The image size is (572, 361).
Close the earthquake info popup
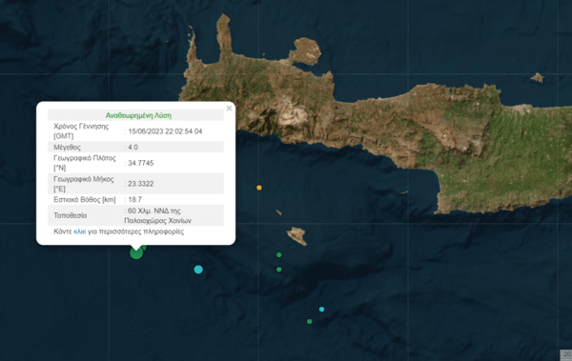tap(229, 109)
